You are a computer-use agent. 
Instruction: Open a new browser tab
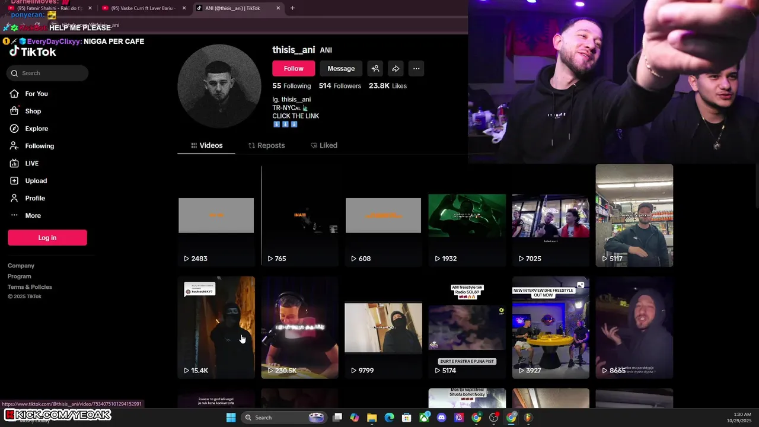pos(292,8)
